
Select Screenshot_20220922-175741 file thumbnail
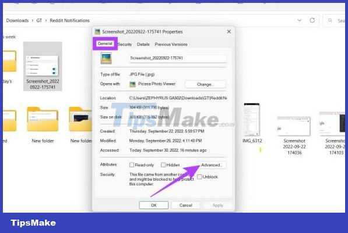tap(43, 66)
